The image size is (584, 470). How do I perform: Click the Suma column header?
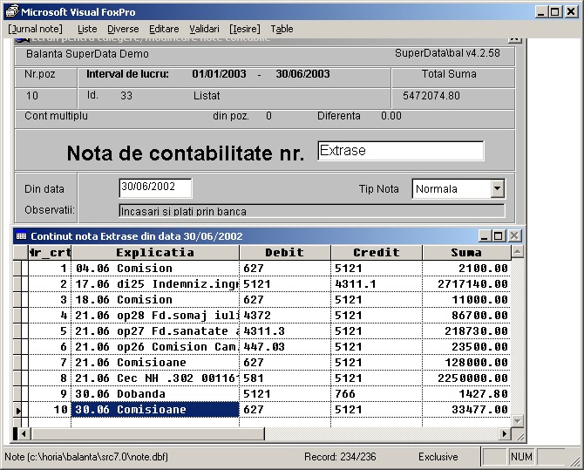point(466,252)
